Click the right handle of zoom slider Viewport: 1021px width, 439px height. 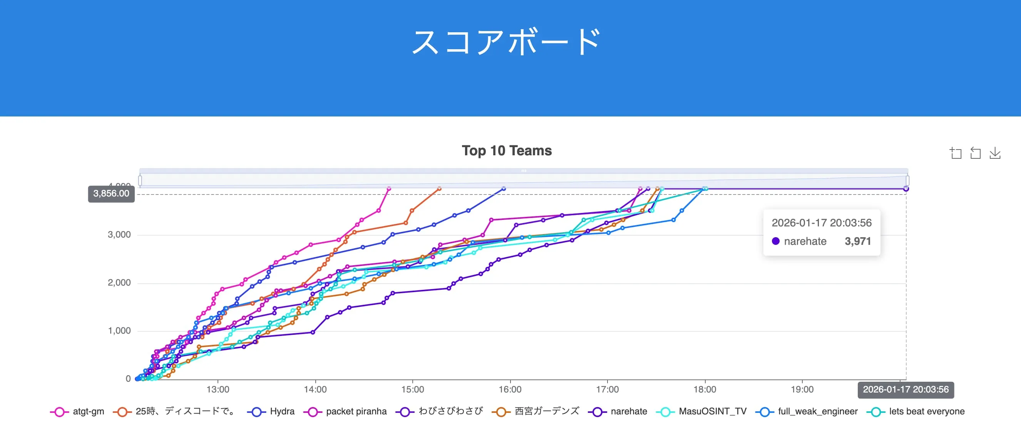908,181
